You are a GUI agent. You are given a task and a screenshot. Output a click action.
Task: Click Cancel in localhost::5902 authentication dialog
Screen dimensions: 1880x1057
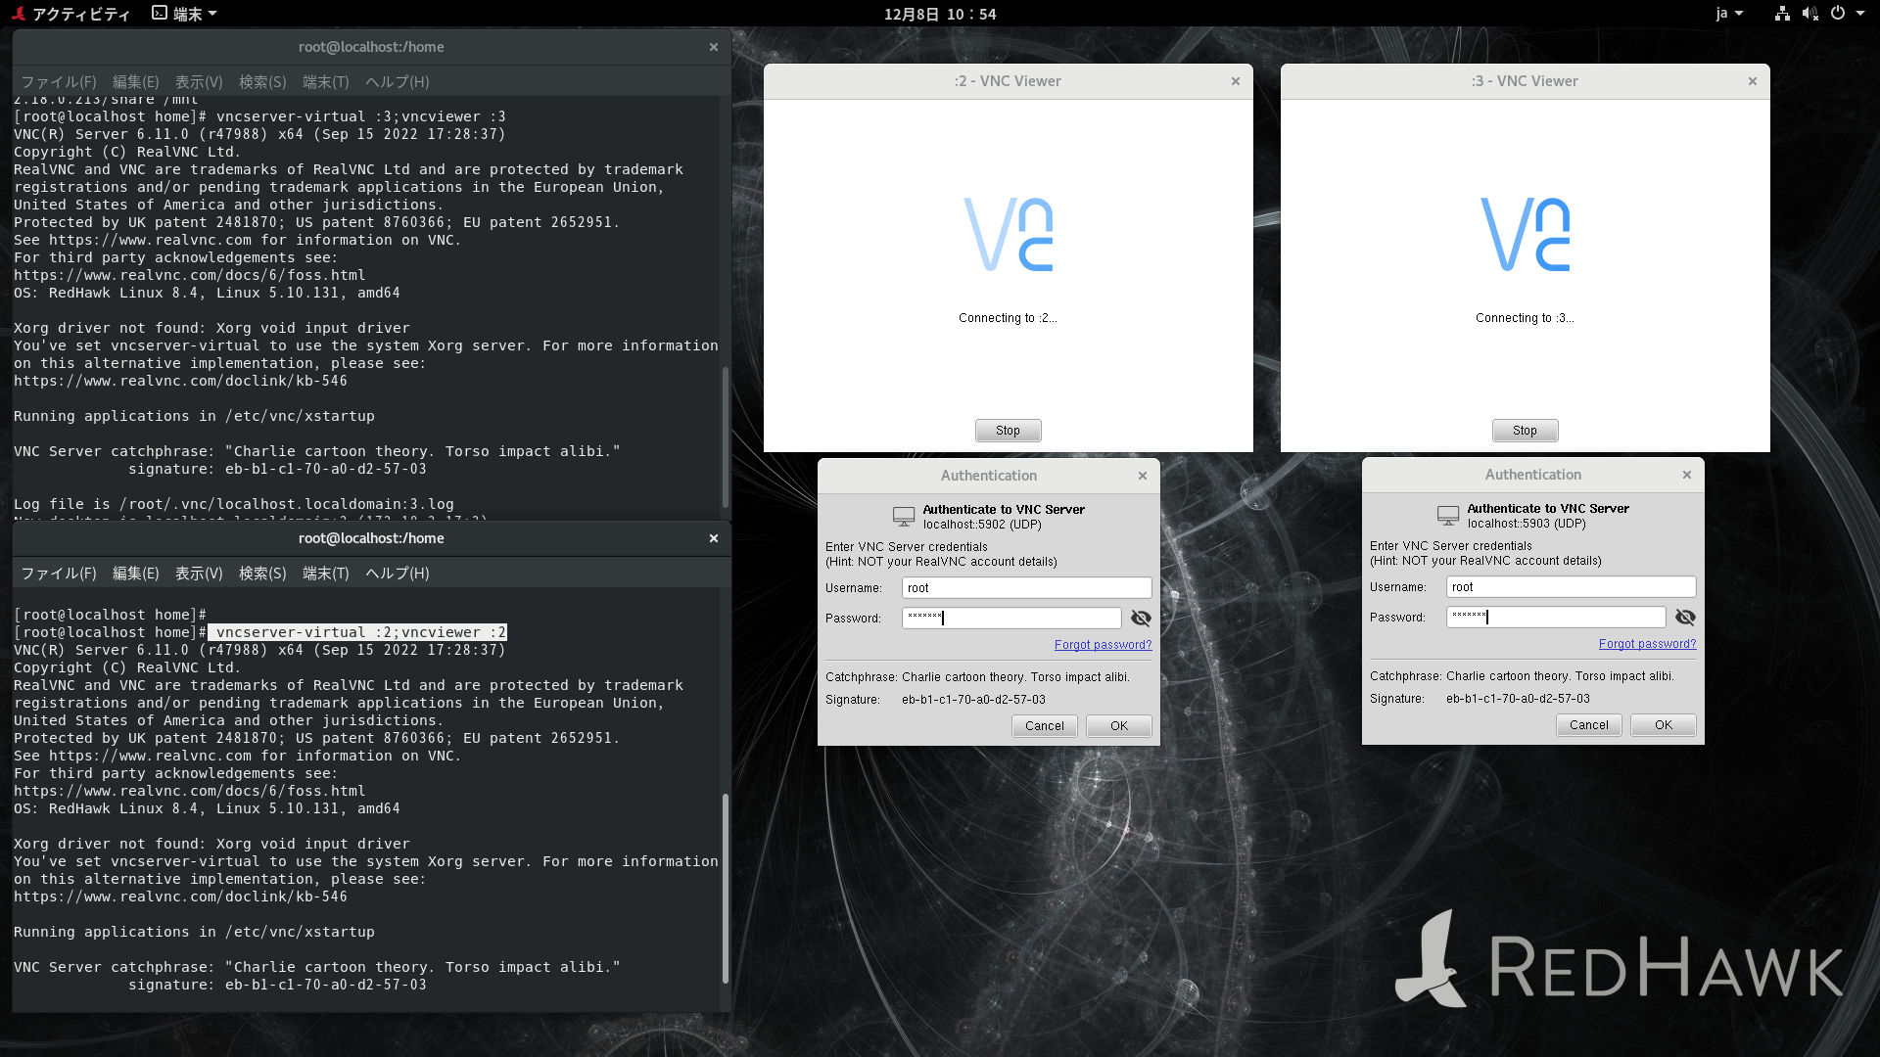click(x=1045, y=726)
